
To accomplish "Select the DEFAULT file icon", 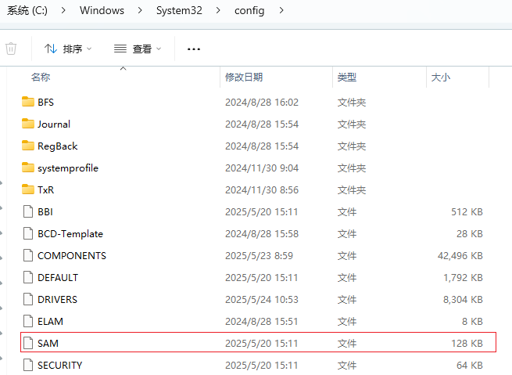I will click(x=28, y=277).
